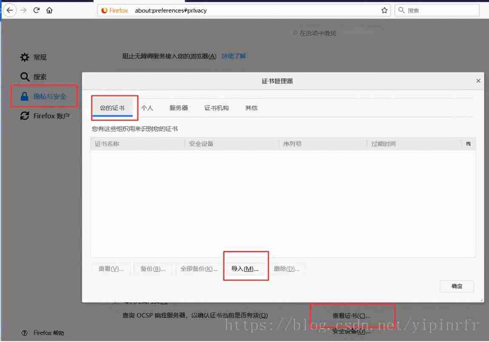
Task: Click View Certificates (C) button behind the dialog
Action: pos(352,316)
